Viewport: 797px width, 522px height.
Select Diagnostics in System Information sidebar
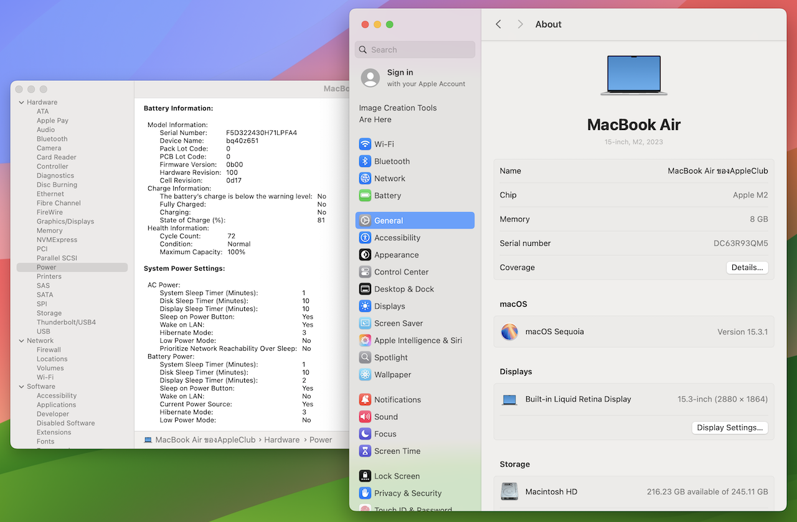coord(55,175)
